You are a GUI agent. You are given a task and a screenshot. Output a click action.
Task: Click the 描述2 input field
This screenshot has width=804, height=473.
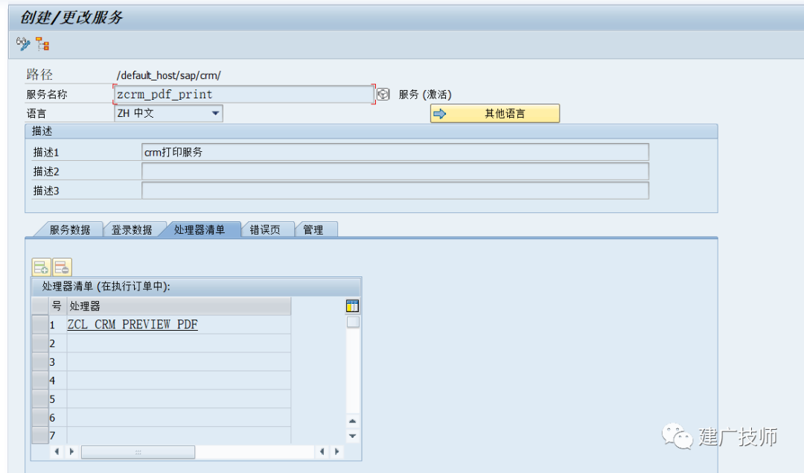coord(395,171)
